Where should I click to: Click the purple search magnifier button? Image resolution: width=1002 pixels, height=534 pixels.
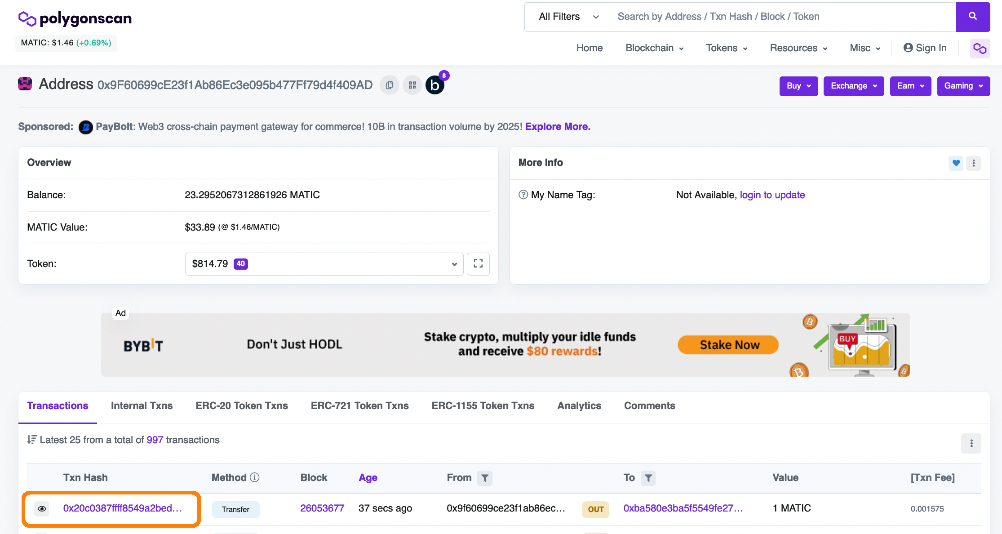pos(972,17)
